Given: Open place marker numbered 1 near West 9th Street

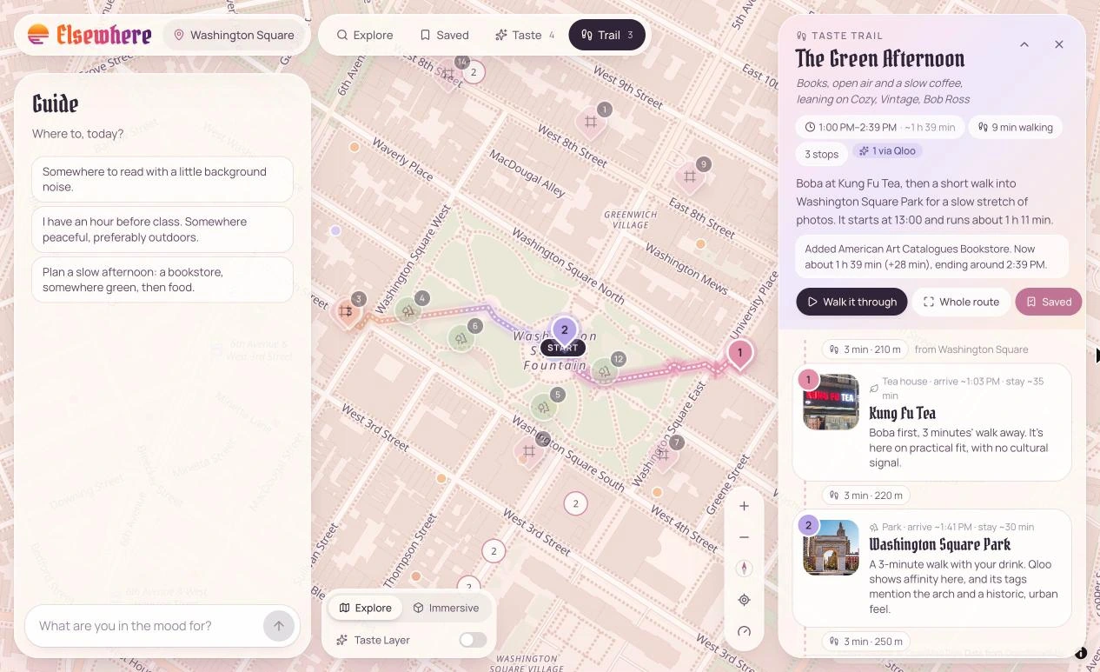Looking at the screenshot, I should (591, 122).
